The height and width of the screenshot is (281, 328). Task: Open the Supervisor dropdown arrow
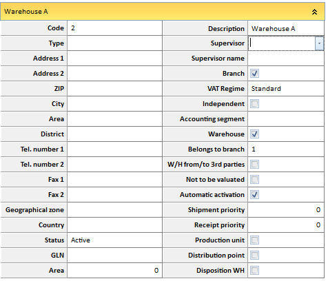tap(319, 43)
